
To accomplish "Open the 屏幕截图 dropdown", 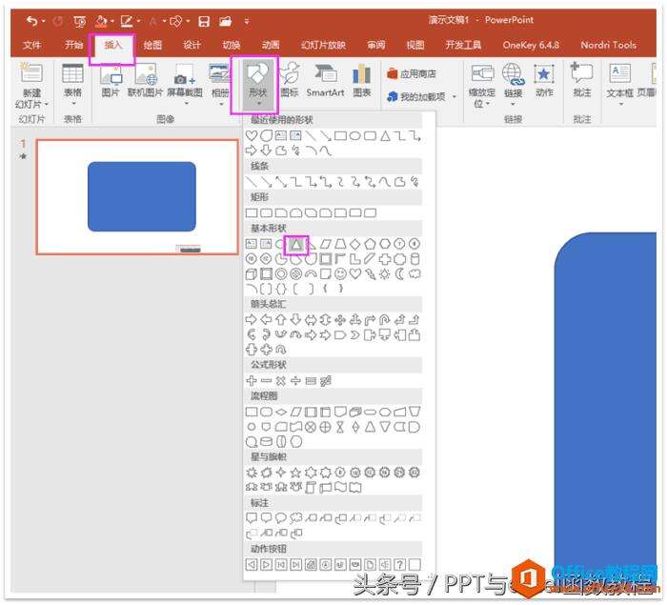I will [x=185, y=84].
